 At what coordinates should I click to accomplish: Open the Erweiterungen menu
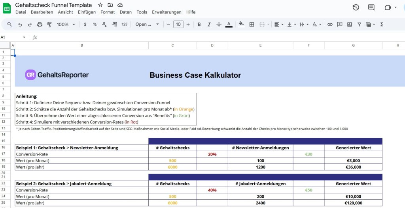tap(167, 12)
